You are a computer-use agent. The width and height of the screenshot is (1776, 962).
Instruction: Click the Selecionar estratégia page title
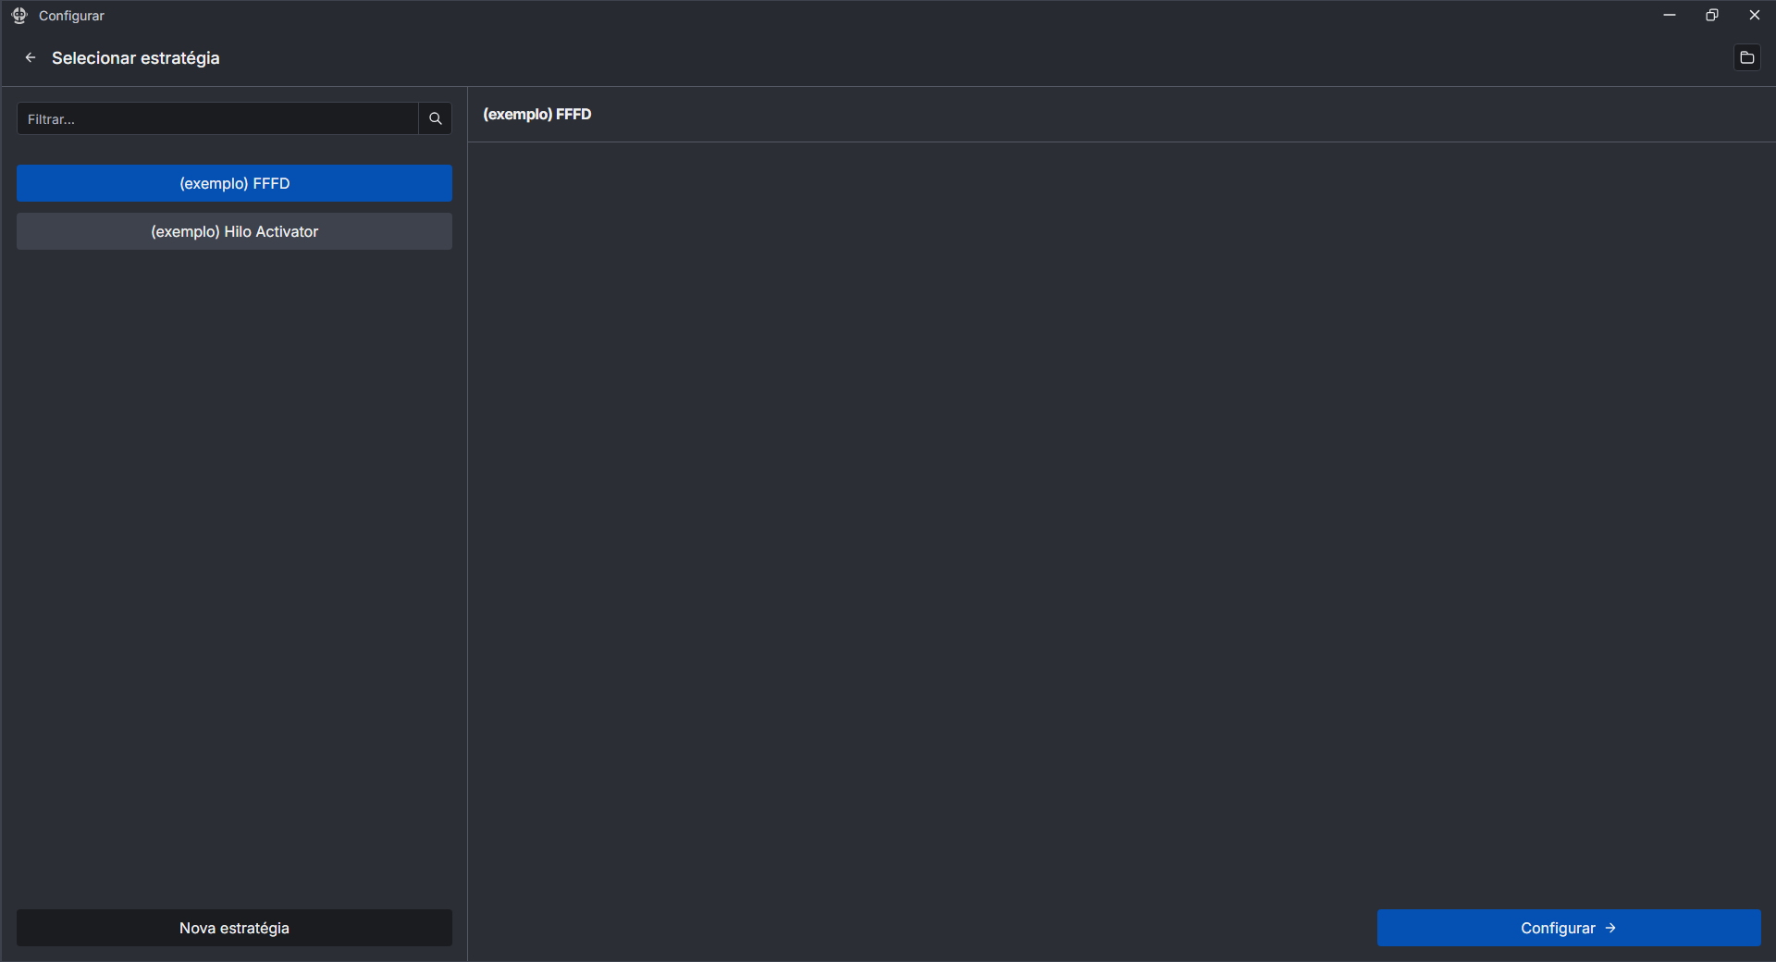coord(135,58)
